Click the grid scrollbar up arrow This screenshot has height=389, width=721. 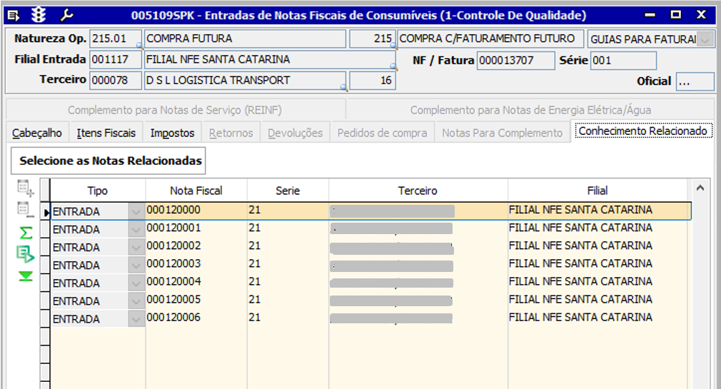pyautogui.click(x=700, y=188)
